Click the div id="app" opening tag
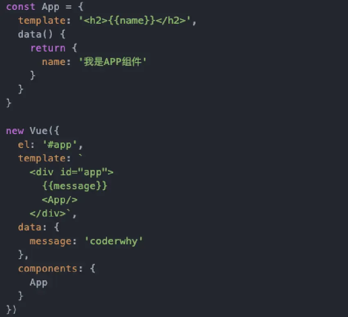The height and width of the screenshot is (317, 348). pyautogui.click(x=72, y=172)
